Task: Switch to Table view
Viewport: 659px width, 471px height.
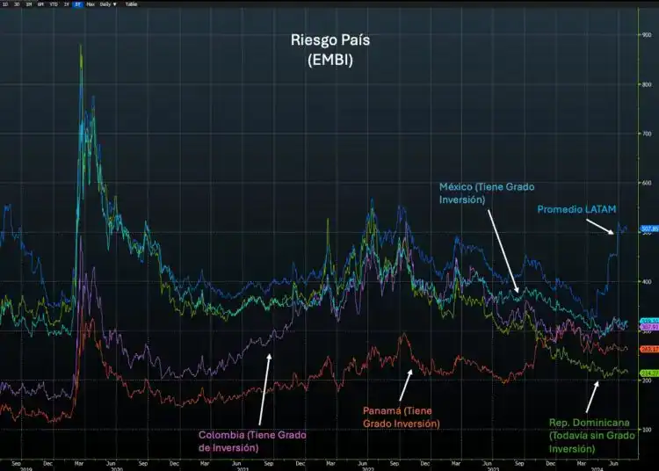Action: click(x=131, y=4)
